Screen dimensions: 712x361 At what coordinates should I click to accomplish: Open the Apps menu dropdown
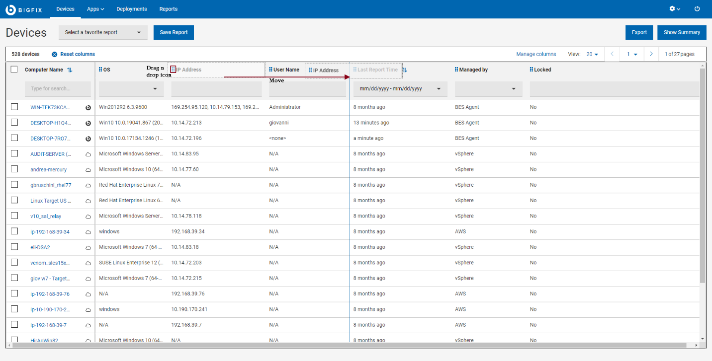pyautogui.click(x=95, y=9)
